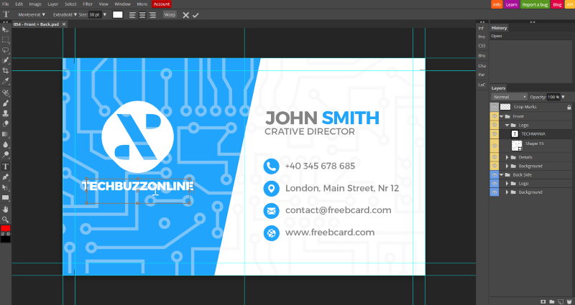Switch to the History tab
The width and height of the screenshot is (575, 305).
[x=499, y=28]
